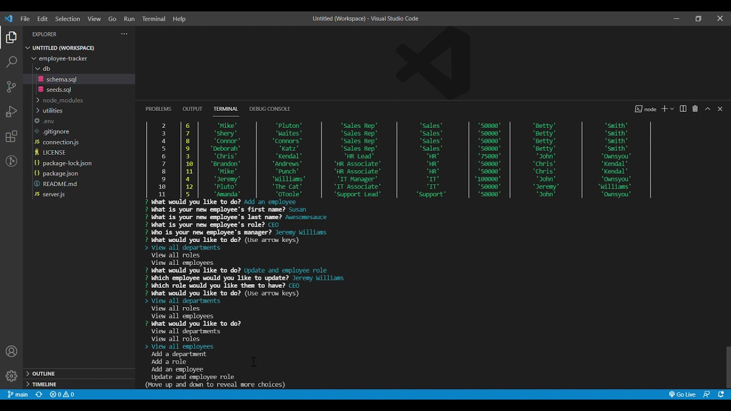Click the highlighted 'View all employees' choice

point(182,346)
